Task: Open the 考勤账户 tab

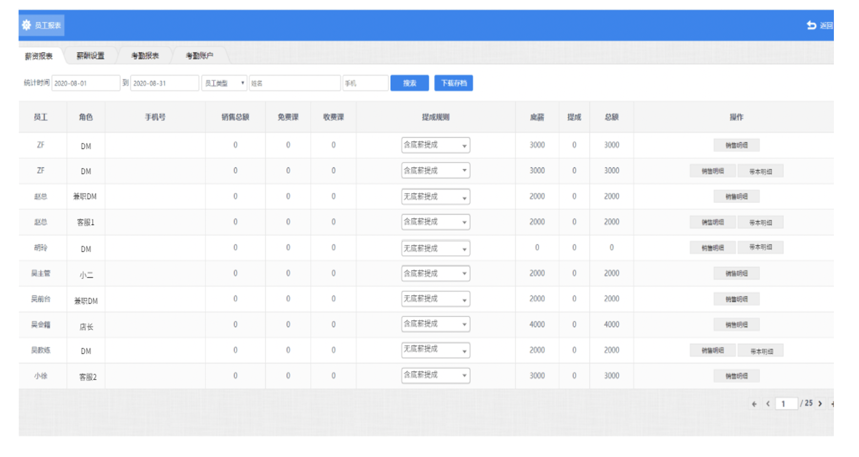Action: [199, 55]
